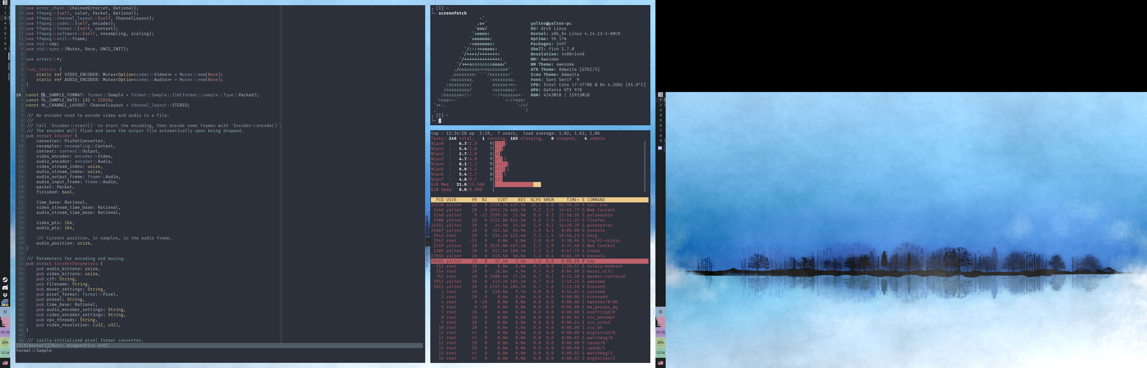Click the CPU graph widget on left bar

tap(5, 322)
